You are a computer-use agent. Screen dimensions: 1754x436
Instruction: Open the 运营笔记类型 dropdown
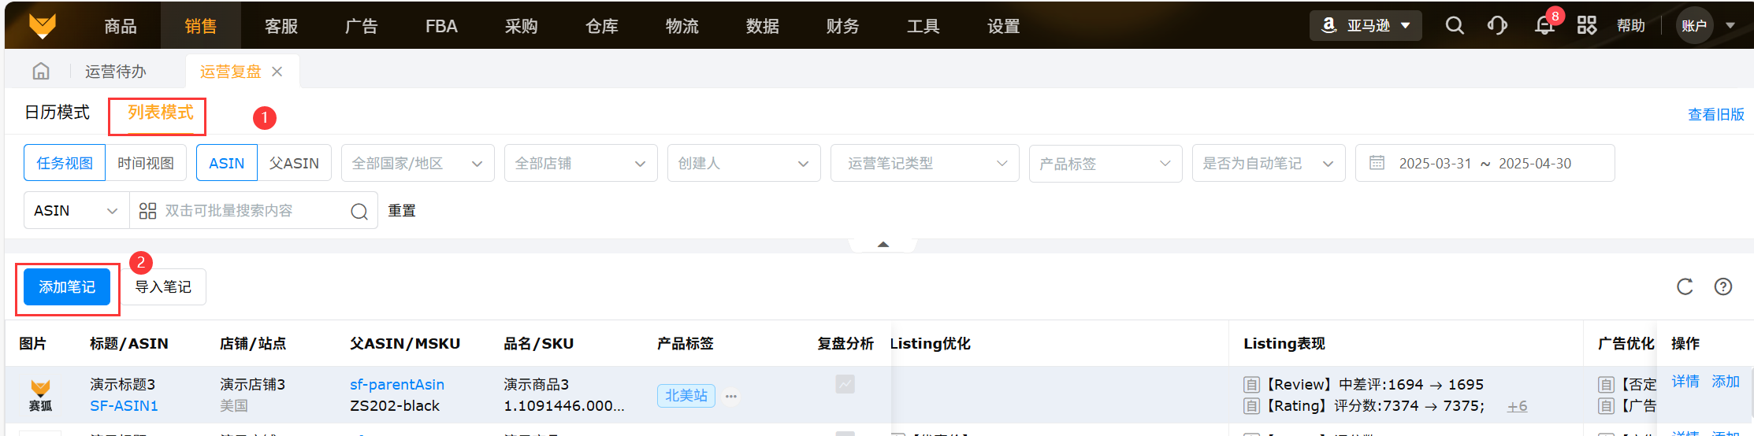pyautogui.click(x=925, y=163)
